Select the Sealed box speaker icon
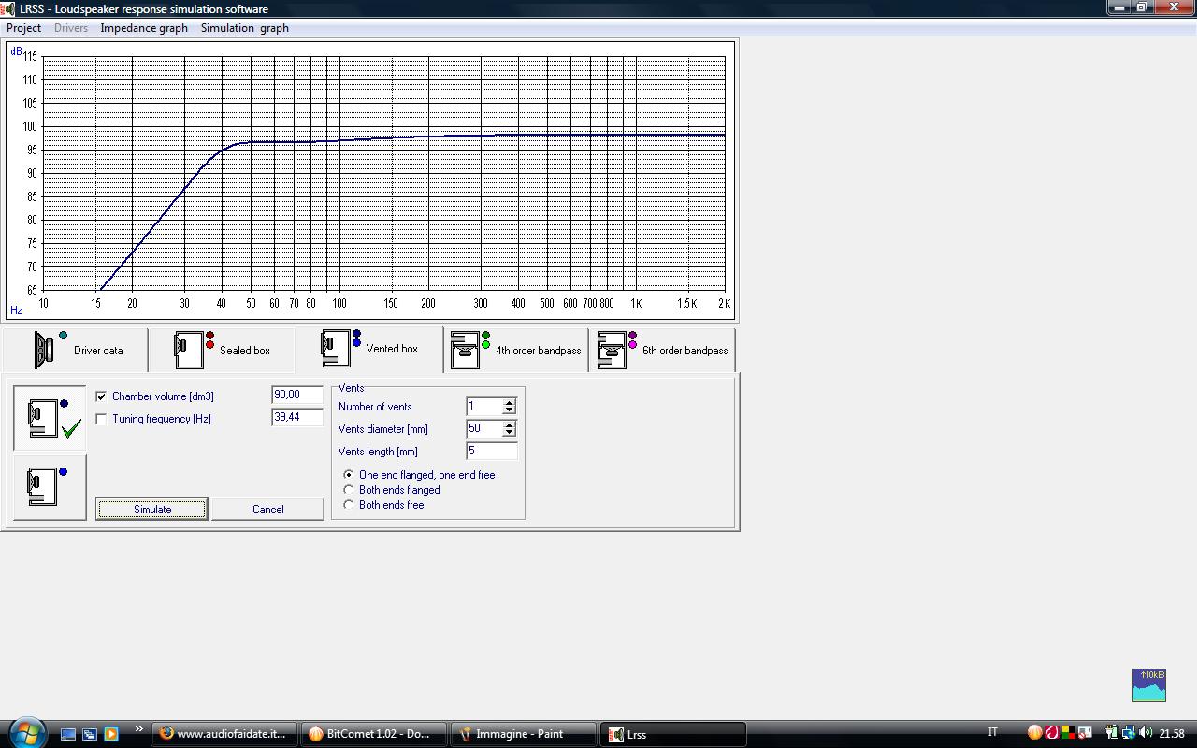 tap(188, 350)
